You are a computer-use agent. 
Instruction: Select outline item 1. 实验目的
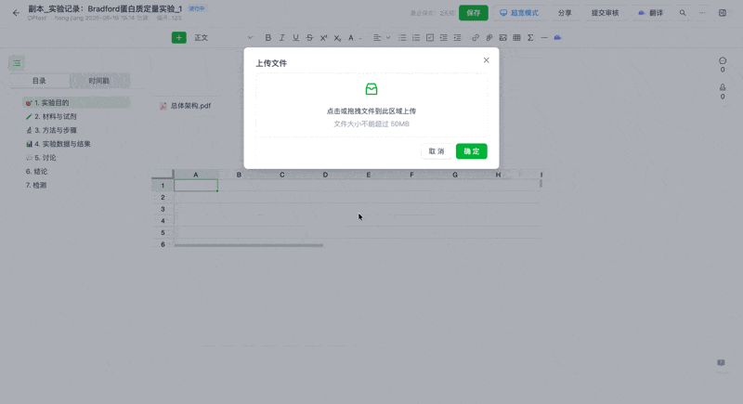pyautogui.click(x=76, y=103)
